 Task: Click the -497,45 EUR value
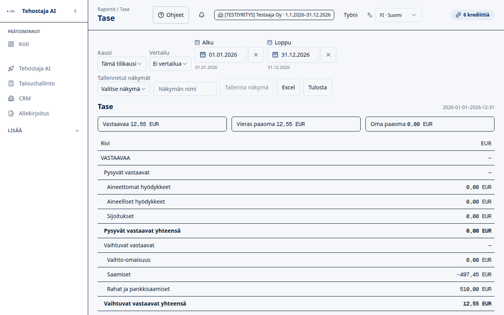click(474, 274)
